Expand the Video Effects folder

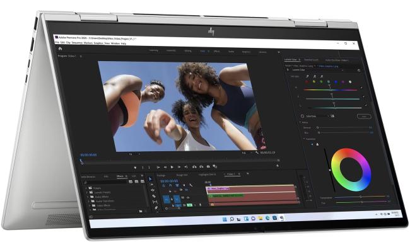[x=90, y=205]
